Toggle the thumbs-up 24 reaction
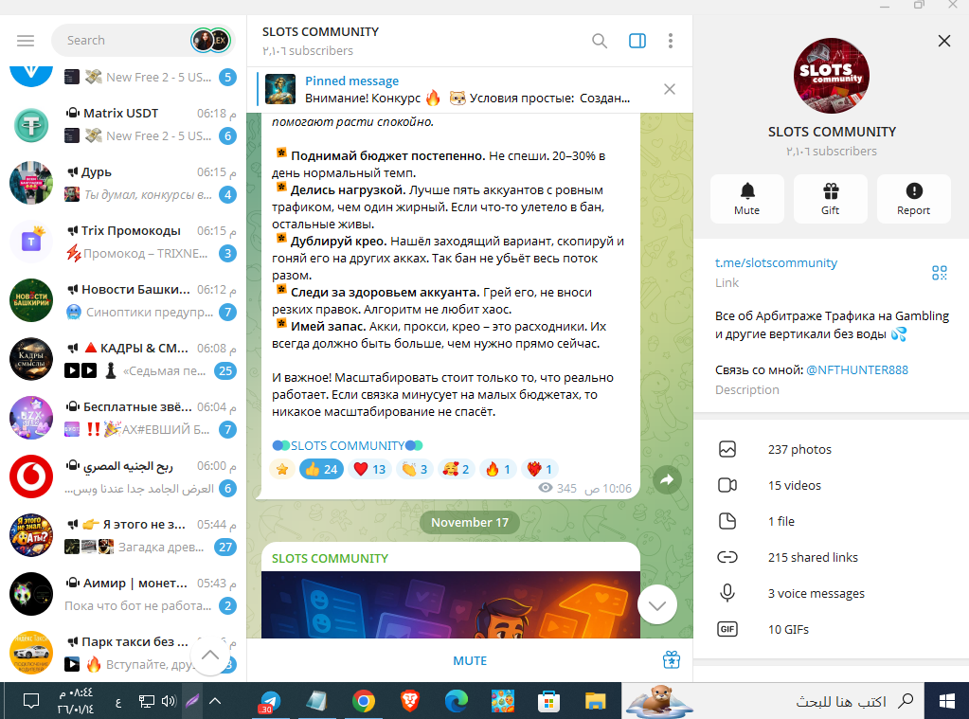969x719 pixels. click(x=321, y=469)
